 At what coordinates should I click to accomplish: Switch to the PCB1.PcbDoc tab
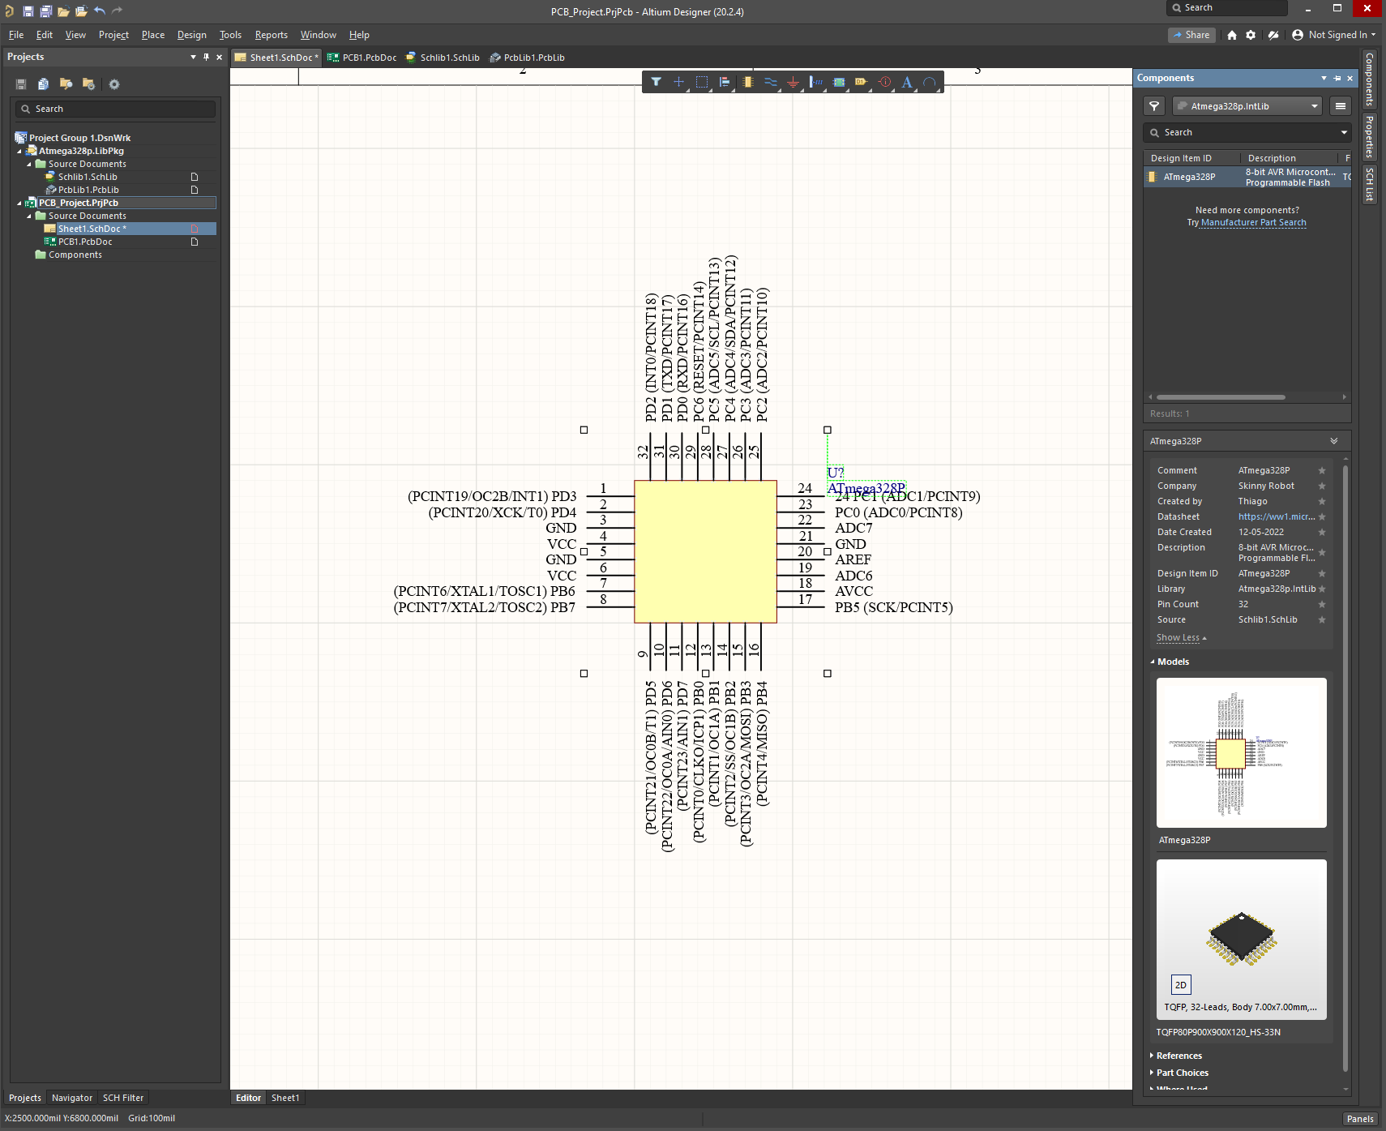pos(362,58)
